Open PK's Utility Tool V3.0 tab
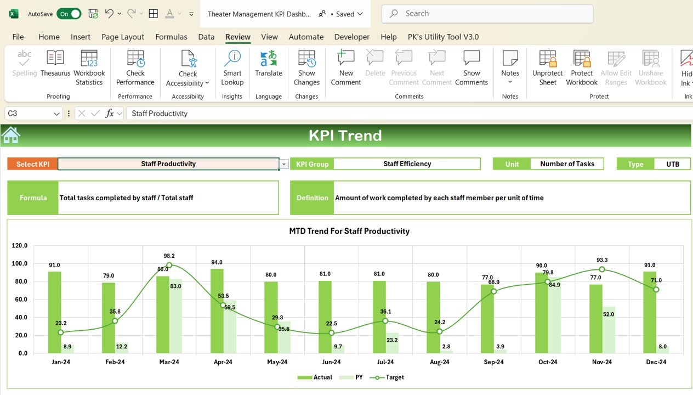 [443, 37]
